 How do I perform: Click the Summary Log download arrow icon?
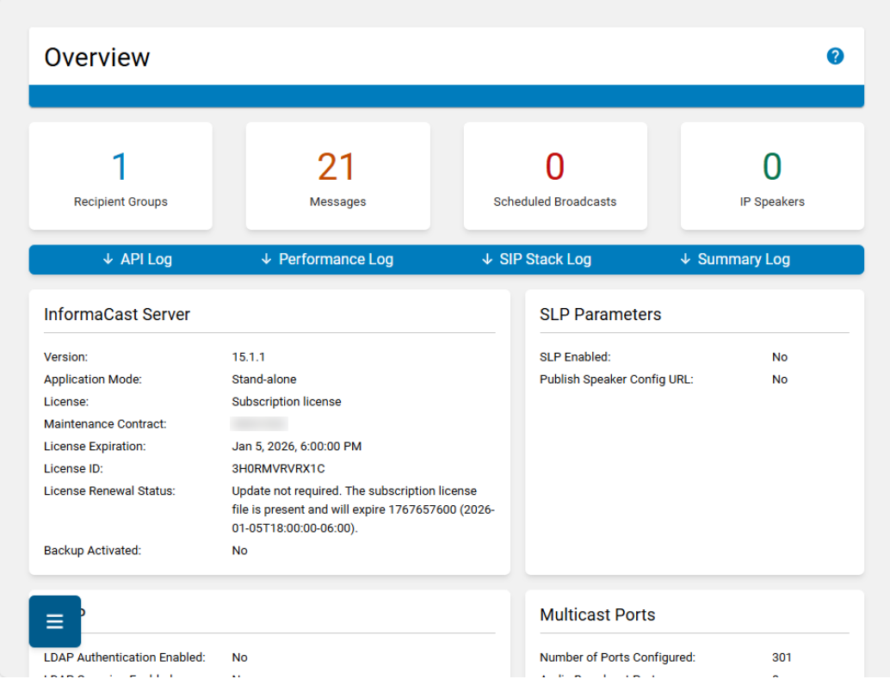(x=685, y=259)
